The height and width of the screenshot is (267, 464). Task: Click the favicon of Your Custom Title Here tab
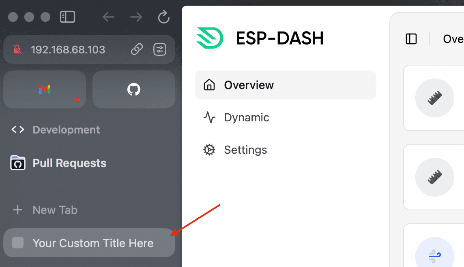18,243
